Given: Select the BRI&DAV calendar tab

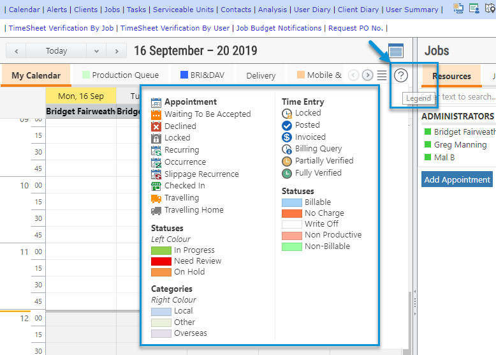Looking at the screenshot, I should [x=204, y=75].
